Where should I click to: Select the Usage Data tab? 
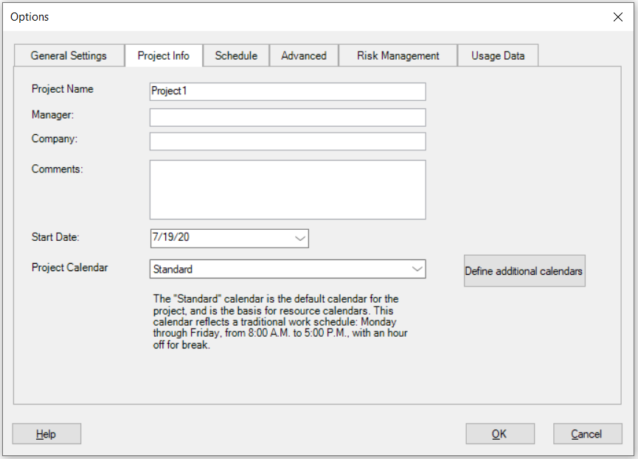pos(498,55)
